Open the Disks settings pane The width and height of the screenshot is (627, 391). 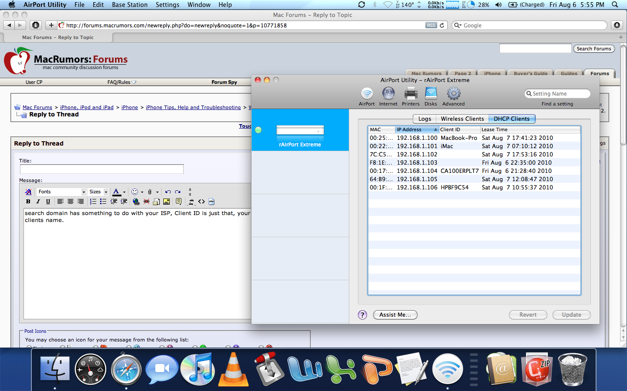click(431, 96)
